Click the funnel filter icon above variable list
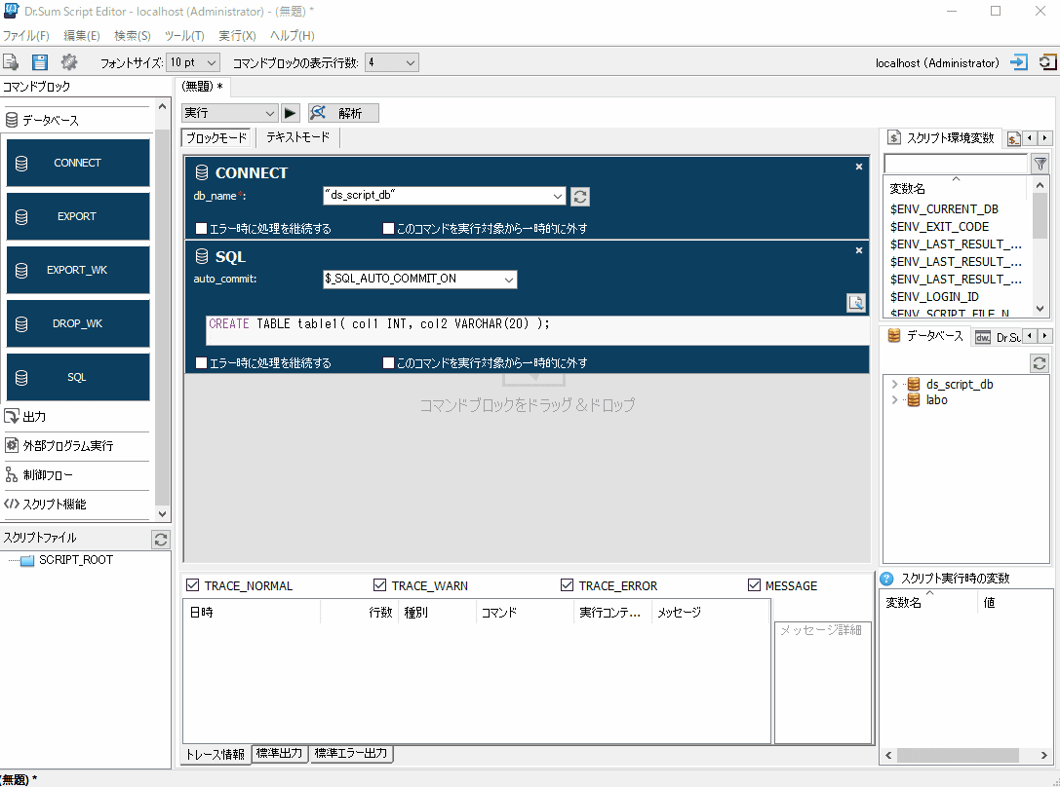 [1042, 164]
